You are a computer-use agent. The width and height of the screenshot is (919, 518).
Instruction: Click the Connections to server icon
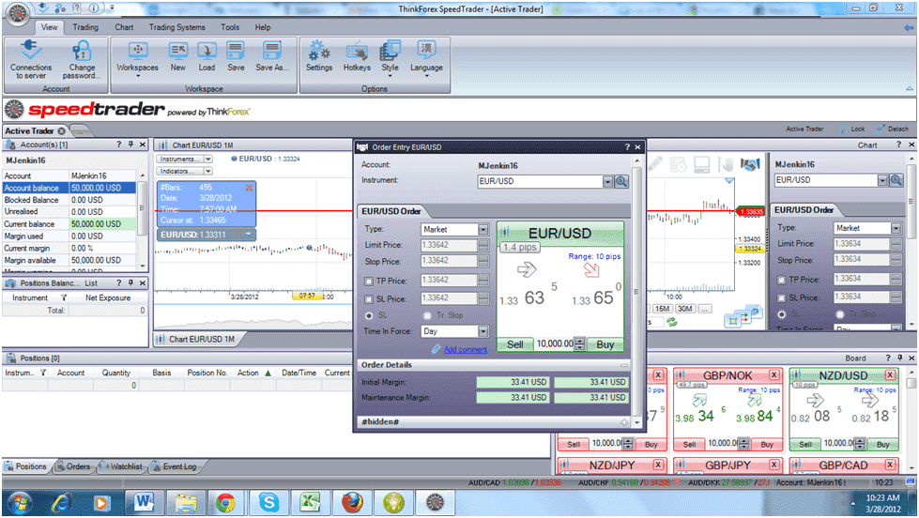31,52
